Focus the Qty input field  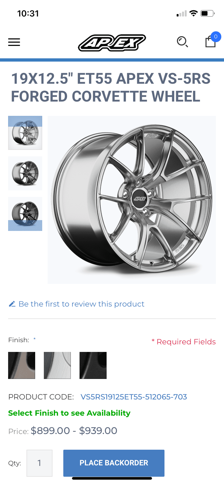point(39,463)
